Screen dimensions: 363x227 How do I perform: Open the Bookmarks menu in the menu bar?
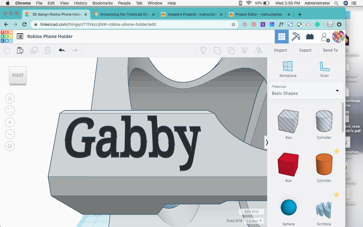point(102,3)
